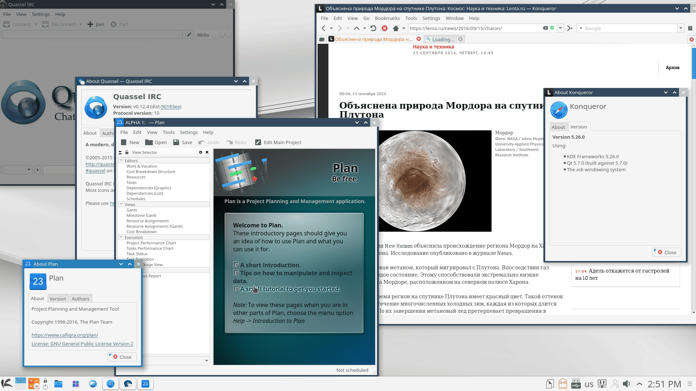Screen dimensions: 696x391
Task: Click the Quassel version hash 90183ee link
Action: click(170, 106)
